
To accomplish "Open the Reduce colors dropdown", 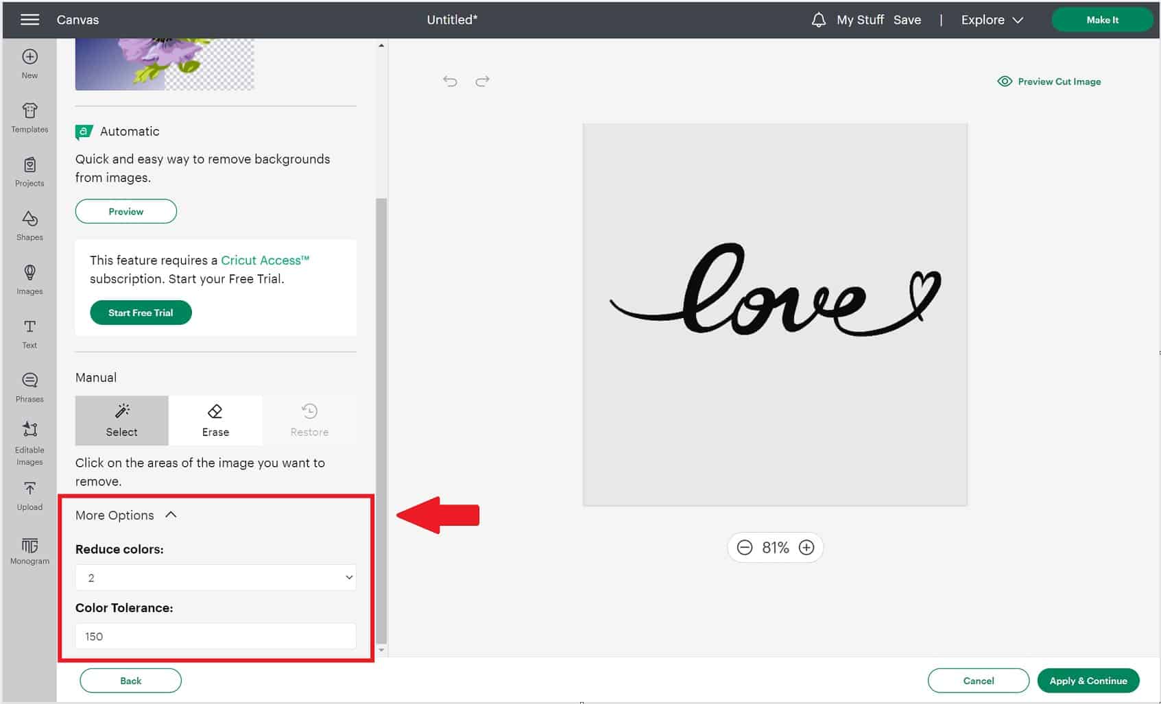I will pos(215,577).
